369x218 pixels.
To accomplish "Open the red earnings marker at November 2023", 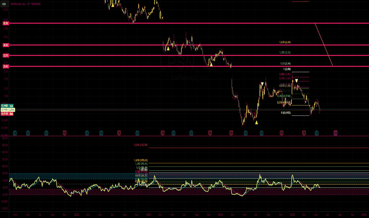I will [x=210, y=133].
